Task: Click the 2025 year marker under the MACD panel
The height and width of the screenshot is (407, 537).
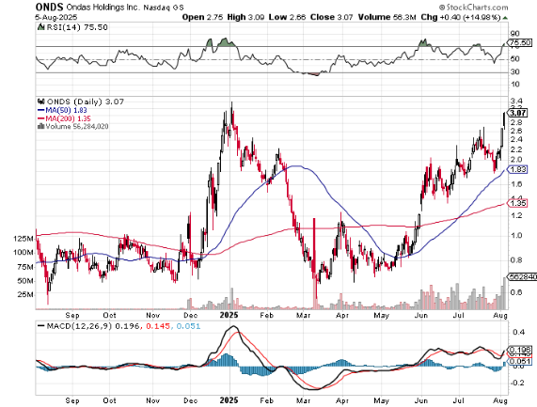Action: coord(229,400)
